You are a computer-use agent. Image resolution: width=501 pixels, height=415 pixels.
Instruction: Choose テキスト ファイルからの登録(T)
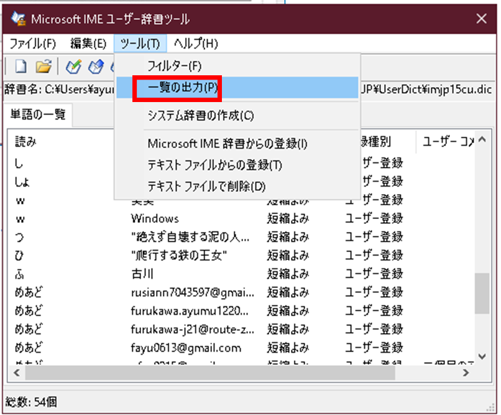point(214,165)
